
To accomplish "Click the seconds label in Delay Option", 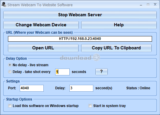I will 79,72.
